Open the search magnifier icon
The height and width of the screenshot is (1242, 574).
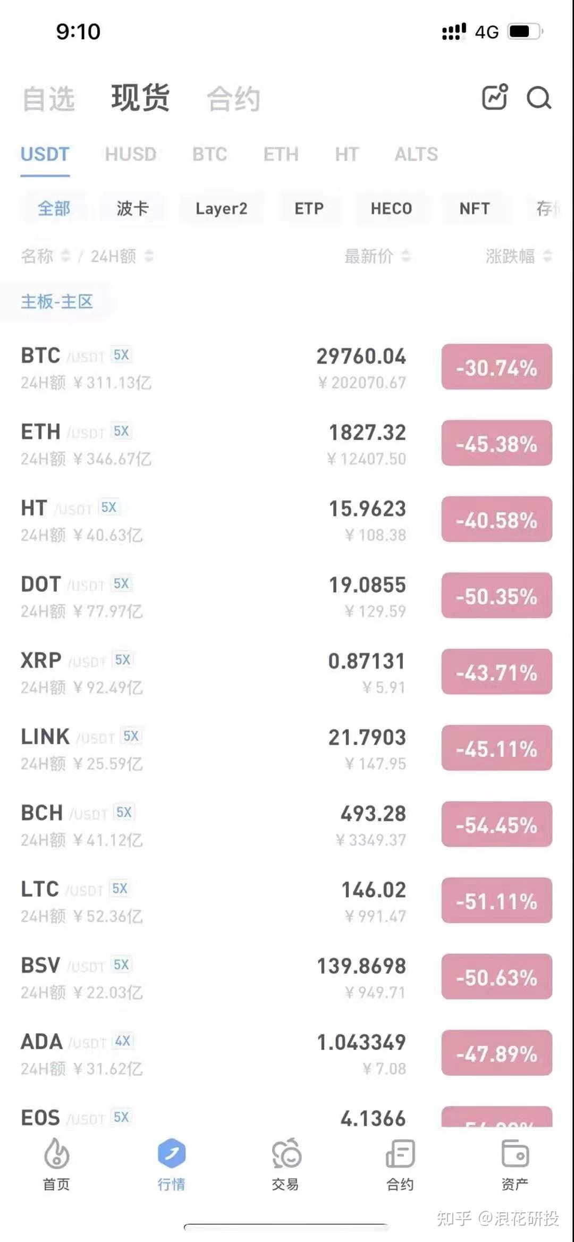pos(538,98)
